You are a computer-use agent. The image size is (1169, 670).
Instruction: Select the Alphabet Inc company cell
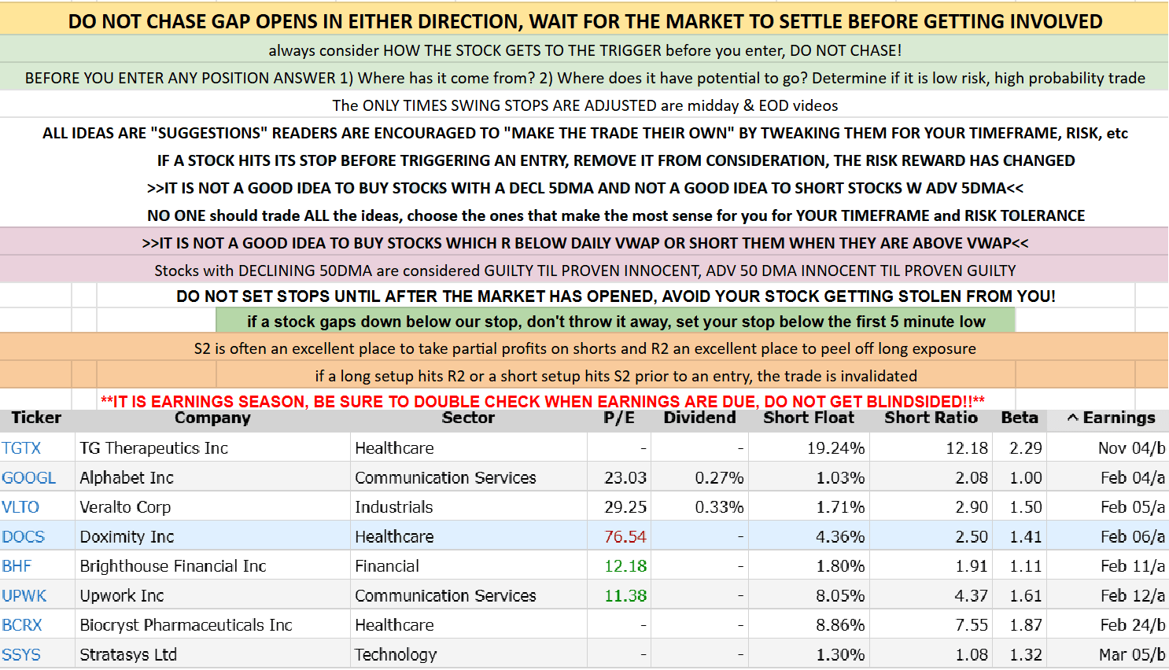[x=212, y=478]
